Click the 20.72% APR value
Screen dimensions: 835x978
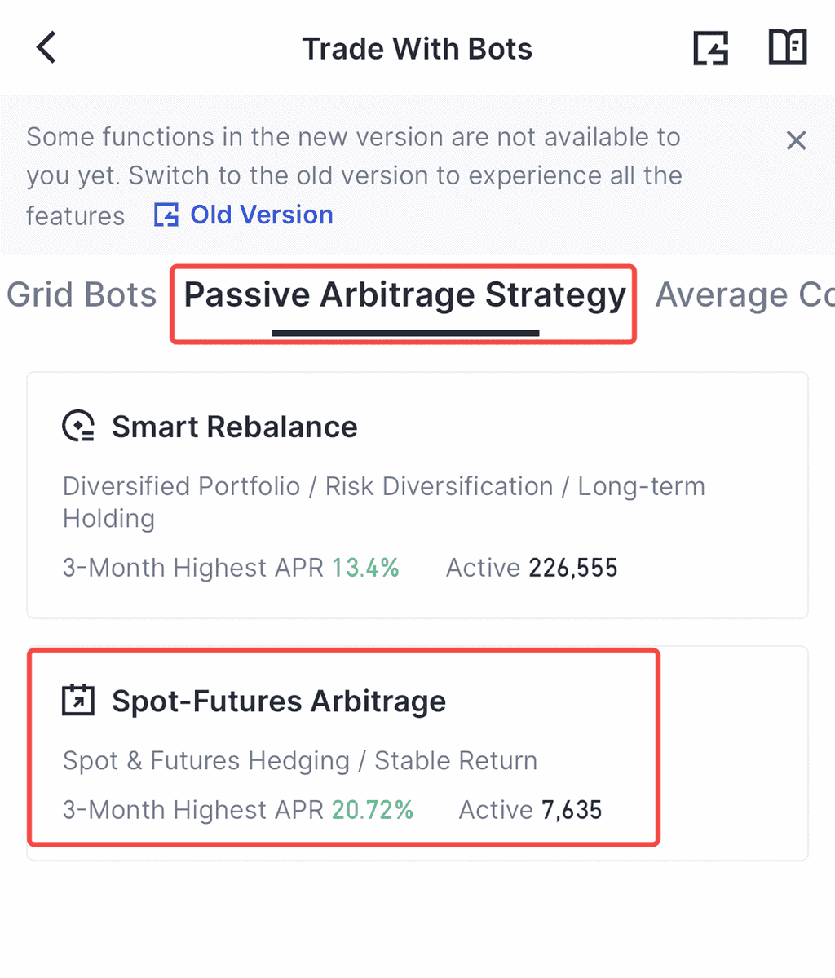372,810
